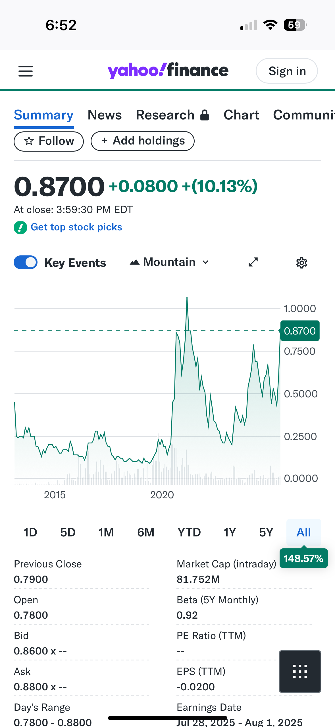
Task: Switch to the Chart tab
Action: pos(241,115)
